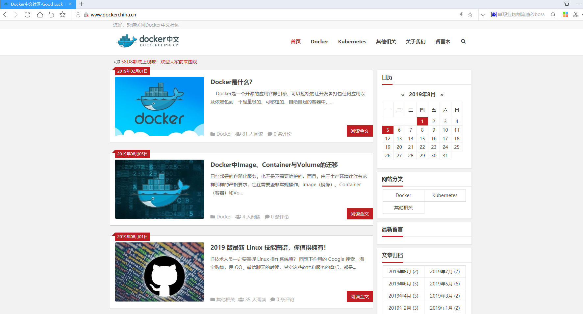Open a new browser tab
This screenshot has width=583, height=314.
pos(82,4)
